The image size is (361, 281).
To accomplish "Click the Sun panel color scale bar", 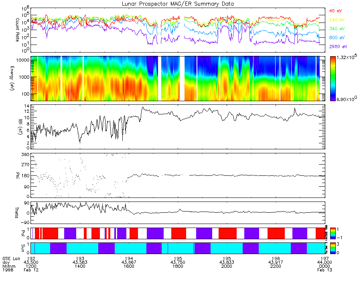I will pos(333,248).
